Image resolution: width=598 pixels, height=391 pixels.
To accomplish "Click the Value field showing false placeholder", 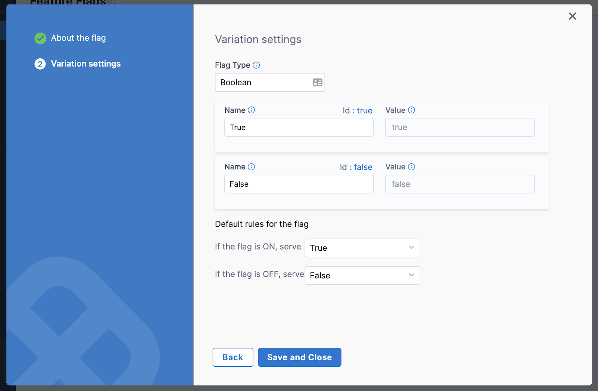I will [460, 184].
